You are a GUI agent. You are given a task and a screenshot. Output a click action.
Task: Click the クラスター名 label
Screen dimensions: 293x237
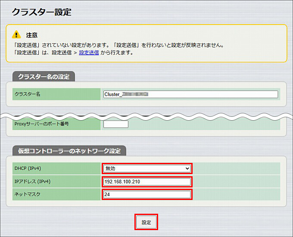28,94
